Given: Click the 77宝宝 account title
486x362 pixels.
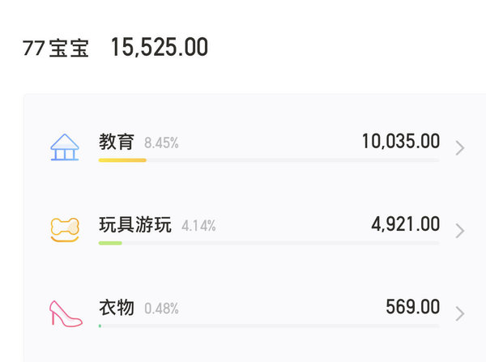Looking at the screenshot, I should [56, 48].
